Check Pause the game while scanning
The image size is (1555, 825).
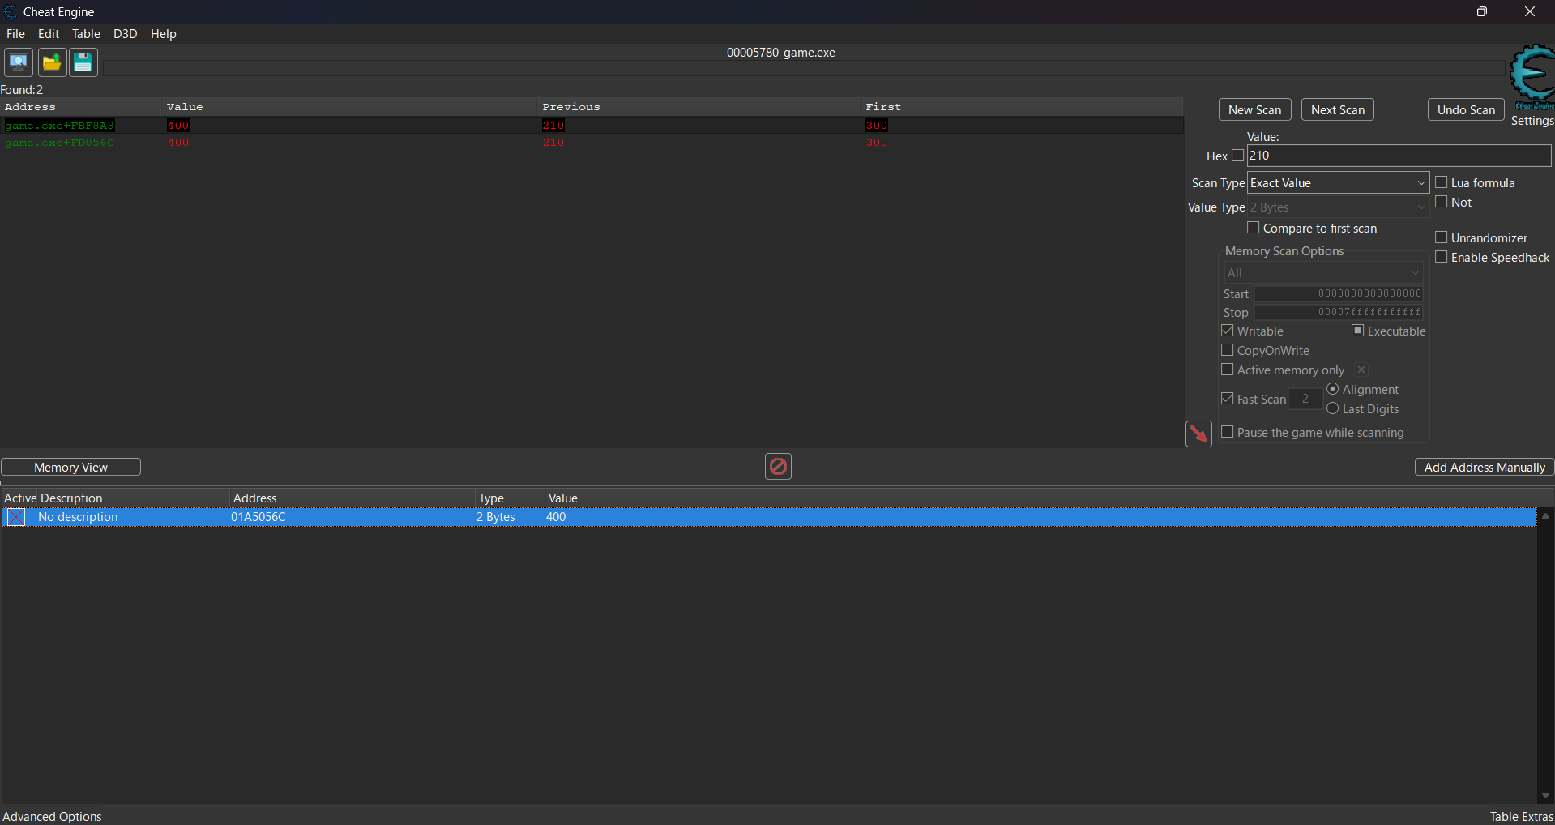pos(1228,433)
